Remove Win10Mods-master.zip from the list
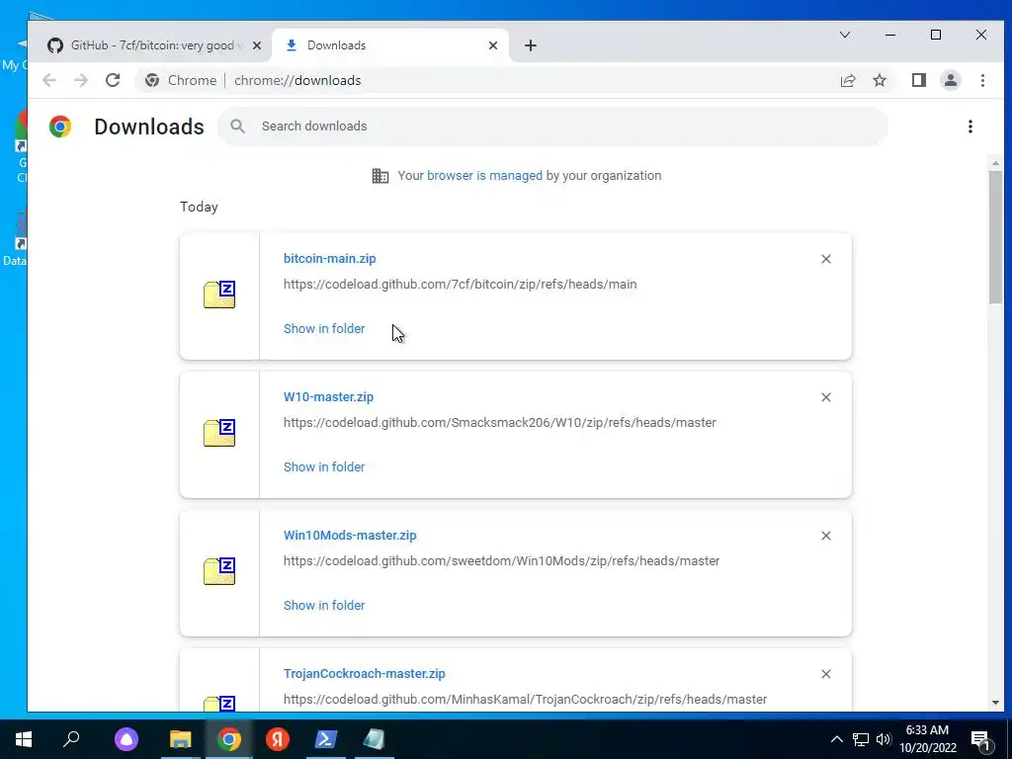1012x759 pixels. (825, 536)
